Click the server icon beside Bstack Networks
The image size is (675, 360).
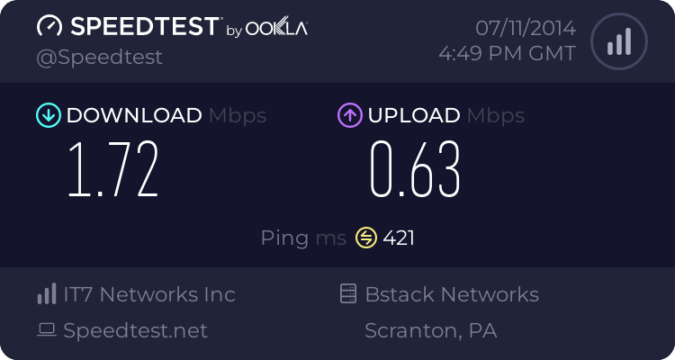pyautogui.click(x=347, y=294)
